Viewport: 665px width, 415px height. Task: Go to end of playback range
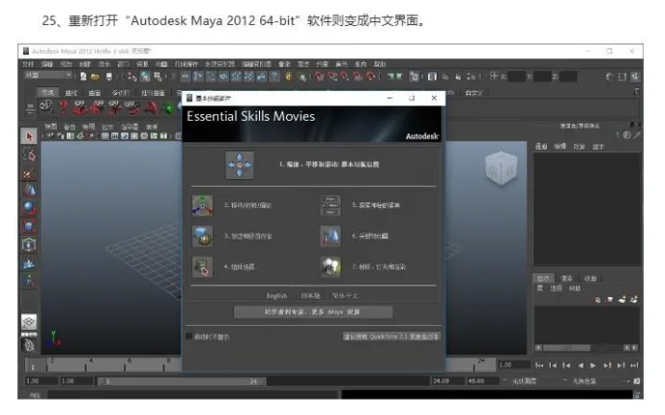[634, 365]
